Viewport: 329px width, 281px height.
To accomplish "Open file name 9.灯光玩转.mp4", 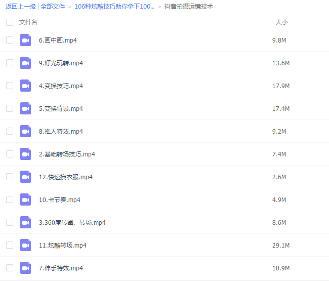I will 61,63.
